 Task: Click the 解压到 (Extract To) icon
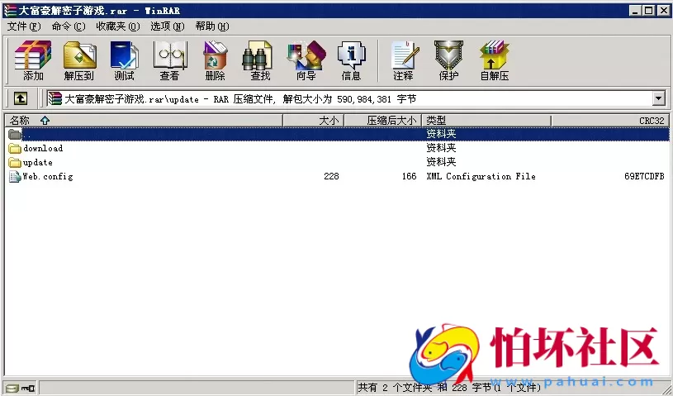pyautogui.click(x=79, y=61)
